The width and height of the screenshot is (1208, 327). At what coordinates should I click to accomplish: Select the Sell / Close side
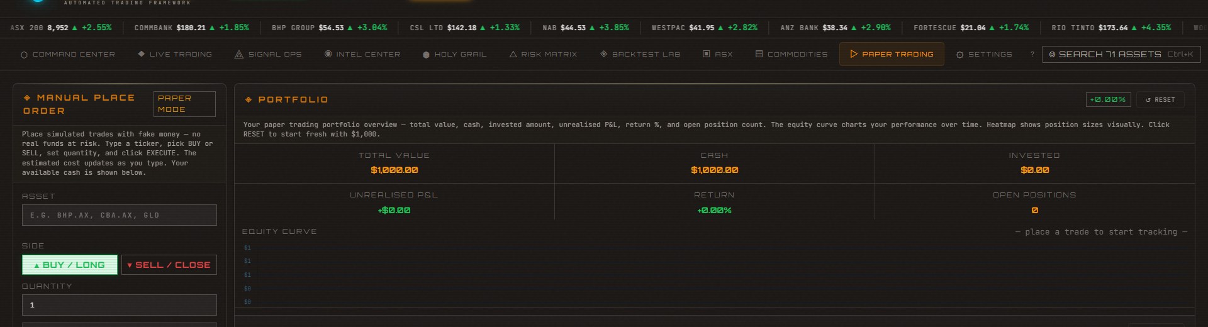[x=169, y=265]
